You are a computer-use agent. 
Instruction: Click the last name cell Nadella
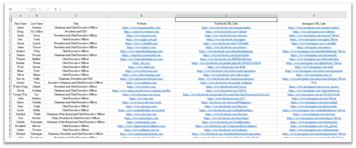pos(37,102)
